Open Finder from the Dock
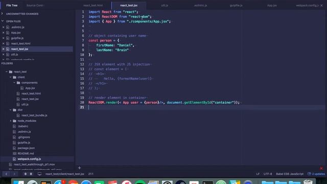This screenshot has height=184, width=327. [18, 182]
